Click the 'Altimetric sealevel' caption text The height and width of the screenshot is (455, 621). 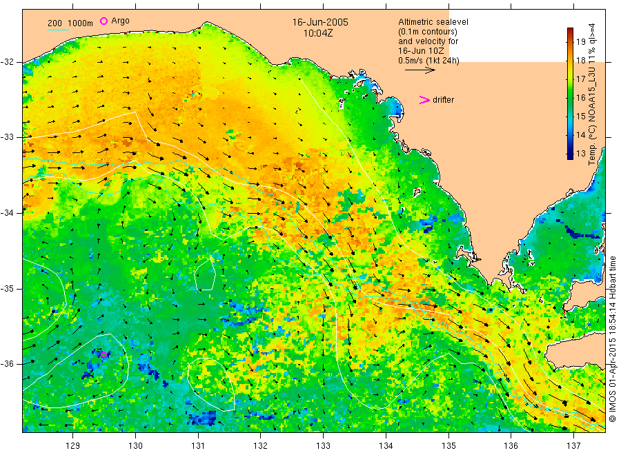(433, 22)
